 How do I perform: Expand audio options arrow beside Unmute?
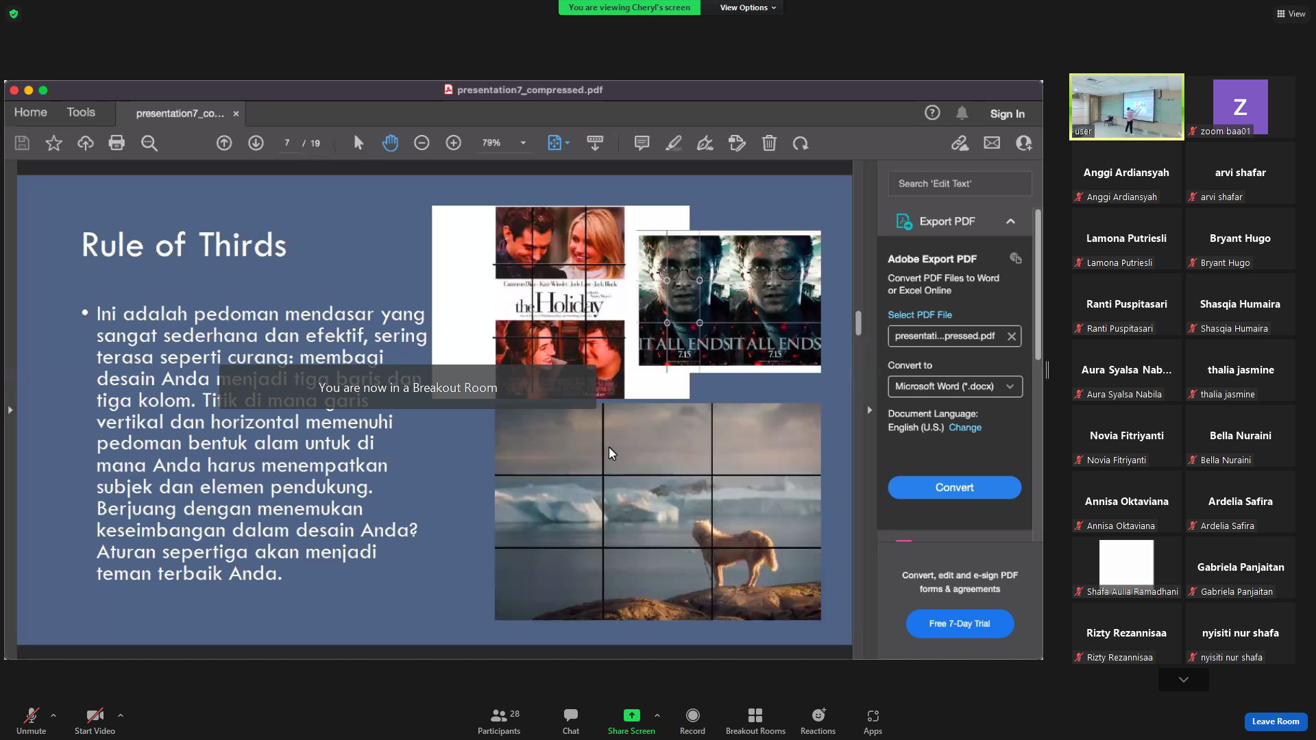[53, 715]
